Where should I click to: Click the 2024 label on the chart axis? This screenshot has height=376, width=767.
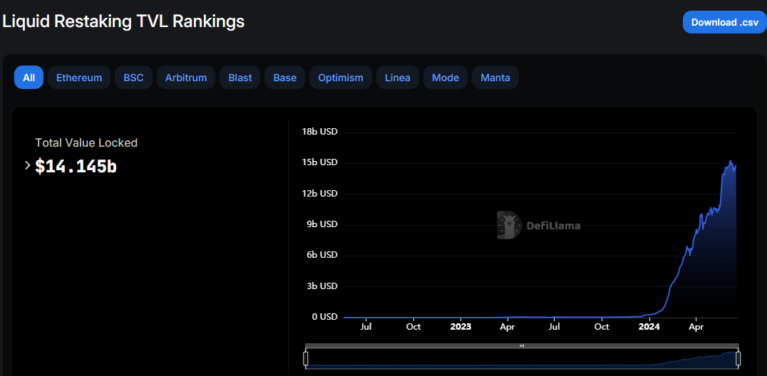(x=649, y=327)
